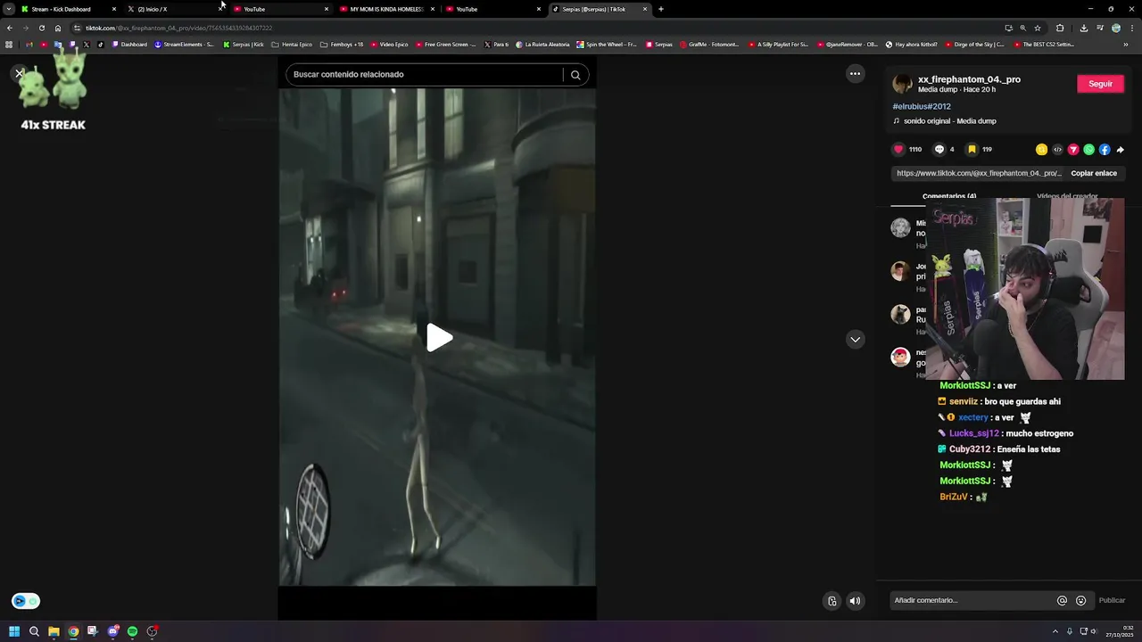
Task: Share the video to Facebook
Action: tap(1105, 150)
